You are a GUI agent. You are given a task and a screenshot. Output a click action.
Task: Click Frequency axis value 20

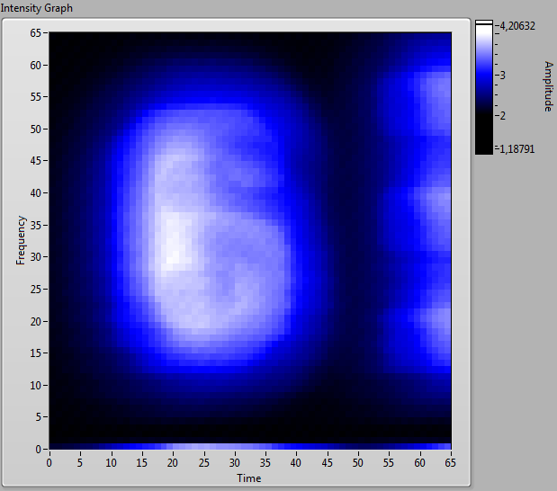coord(35,322)
